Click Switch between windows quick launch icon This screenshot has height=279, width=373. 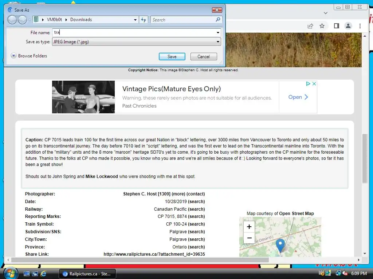pyautogui.click(x=35, y=274)
